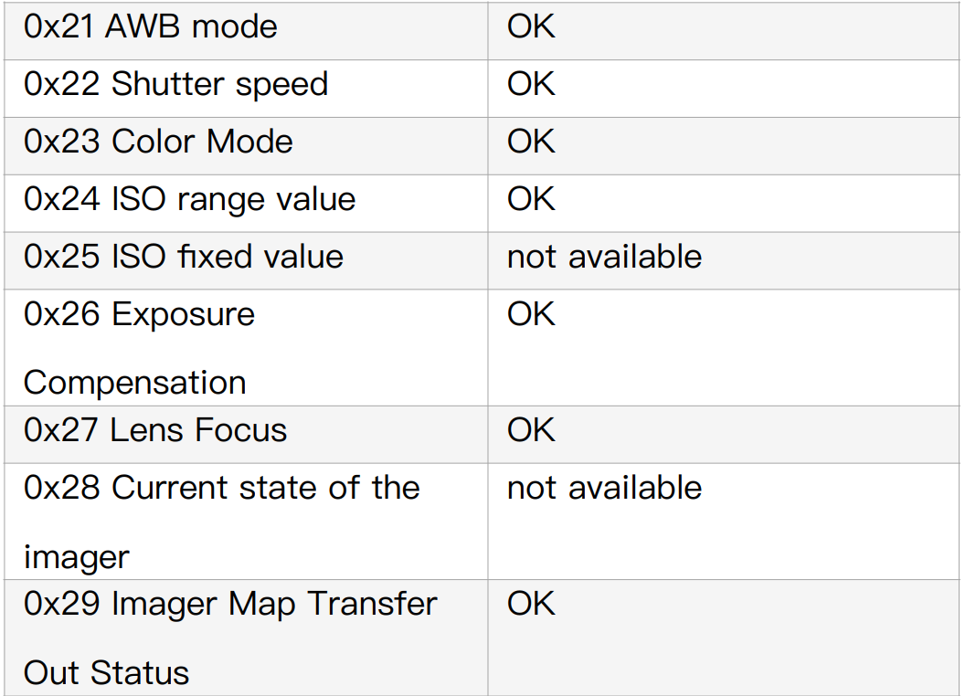Viewport: 965px width, 696px height.
Task: Select the 0x22 Shutter speed row label
Action: (x=175, y=84)
